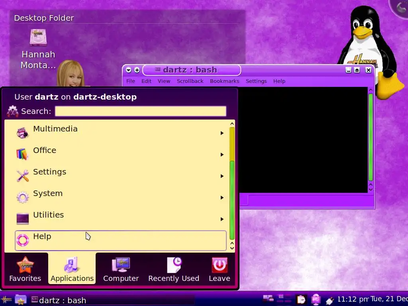408x306 pixels.
Task: Open the Help launcher entry
Action: (x=121, y=241)
